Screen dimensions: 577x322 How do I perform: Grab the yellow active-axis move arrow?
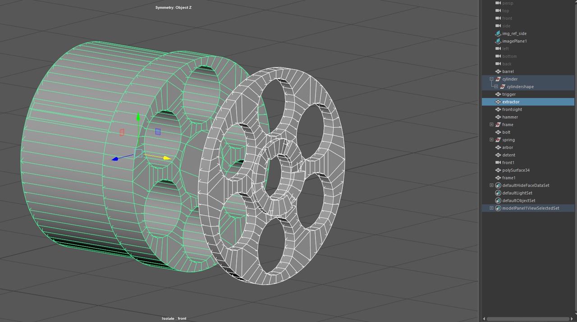tap(167, 158)
